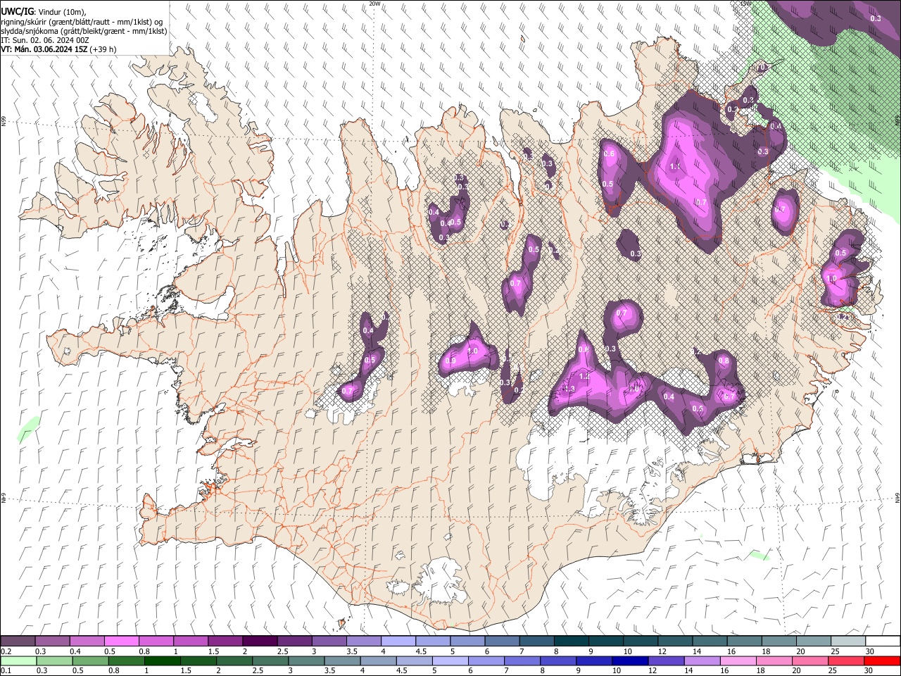Click the 1–1.5 darkest green rain legend swatch
The height and width of the screenshot is (676, 901).
click(x=162, y=661)
